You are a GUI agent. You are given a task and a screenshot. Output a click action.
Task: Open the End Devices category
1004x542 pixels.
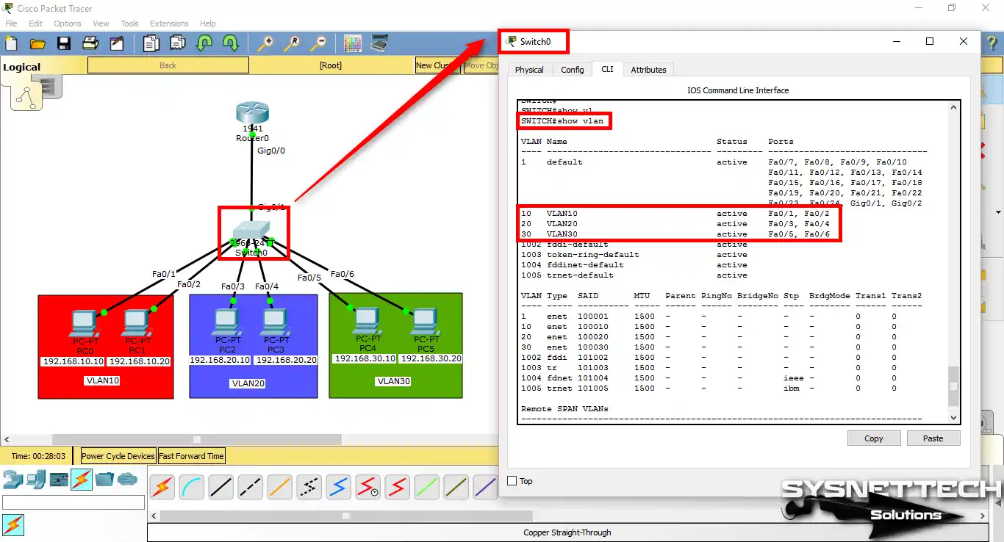(x=35, y=478)
